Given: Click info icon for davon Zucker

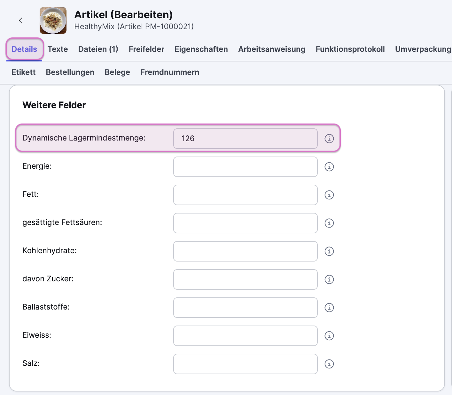Looking at the screenshot, I should pos(329,279).
